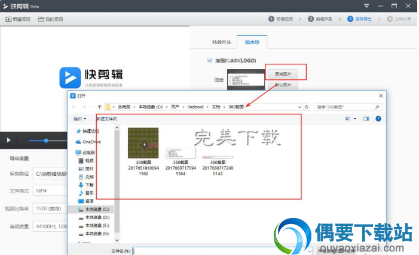
Task: Open the 组织 organize dropdown
Action: [x=79, y=119]
